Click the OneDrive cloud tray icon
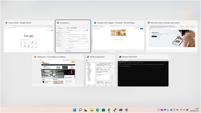201x113 pixels. click(x=177, y=110)
